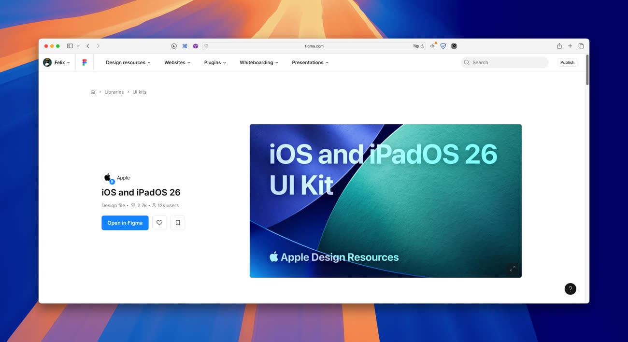Open the Apple creator profile link
The height and width of the screenshot is (342, 628).
123,178
